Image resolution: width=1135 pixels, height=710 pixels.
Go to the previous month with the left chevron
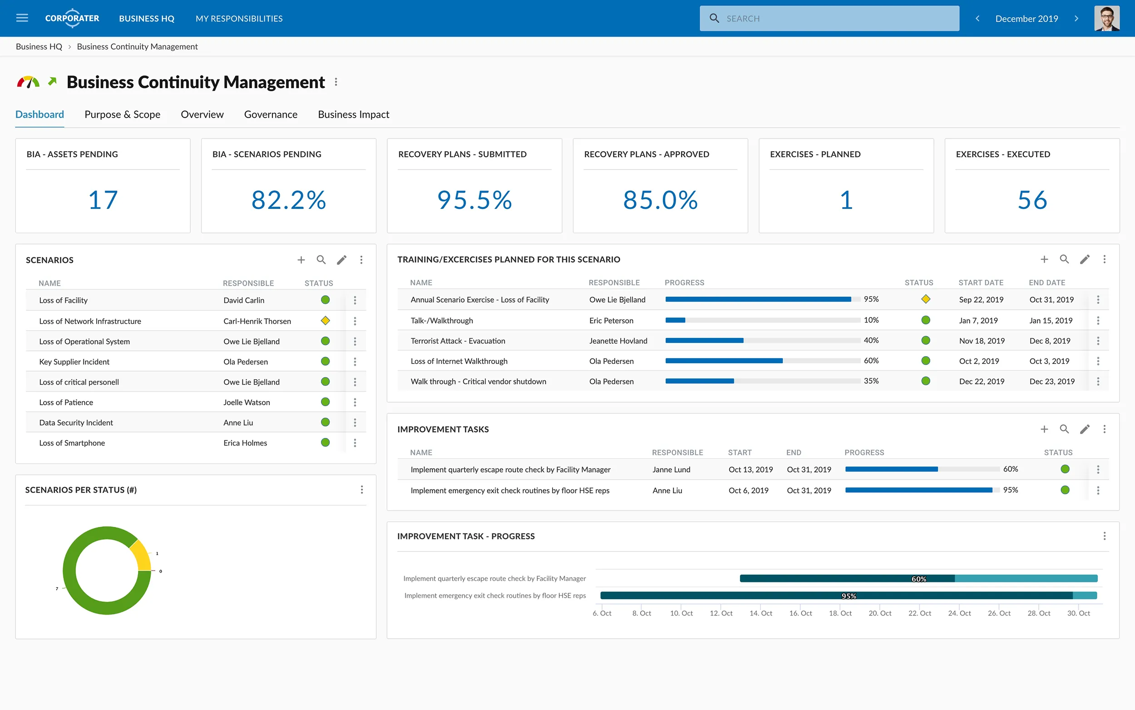977,19
